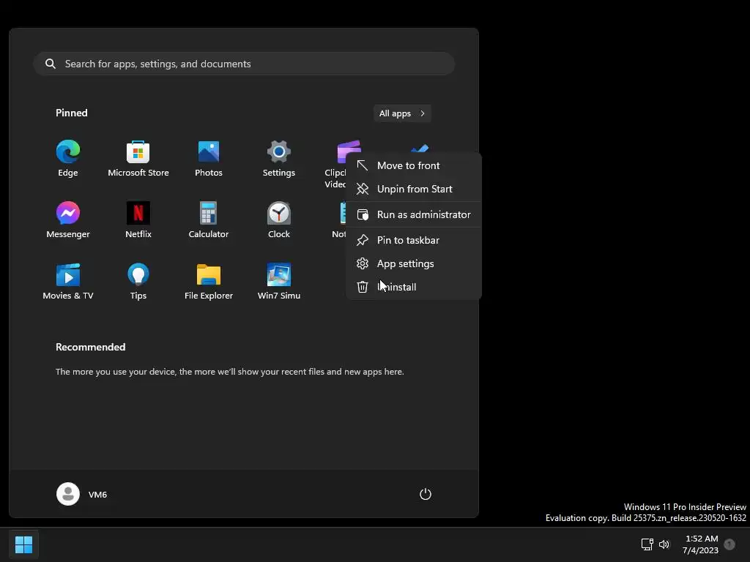Open the Netflix app

pos(138,220)
